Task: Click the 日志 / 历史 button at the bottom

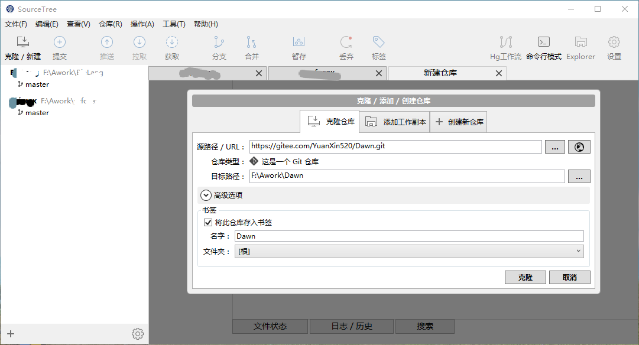Action: (352, 326)
